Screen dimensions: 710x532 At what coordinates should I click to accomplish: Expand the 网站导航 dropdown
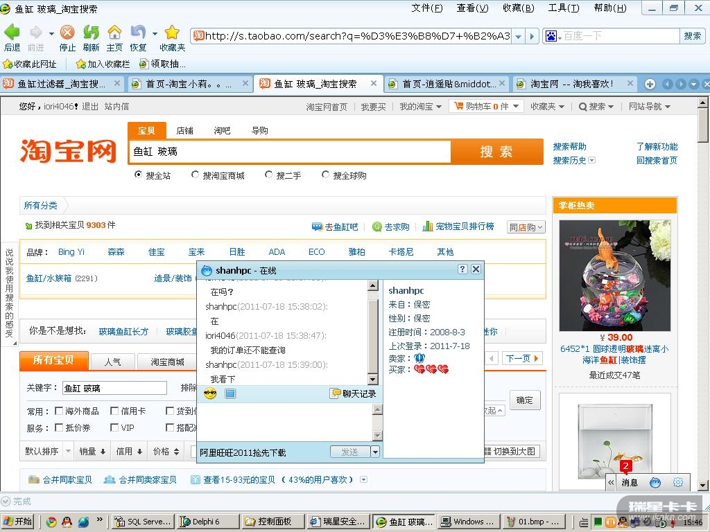tap(649, 106)
